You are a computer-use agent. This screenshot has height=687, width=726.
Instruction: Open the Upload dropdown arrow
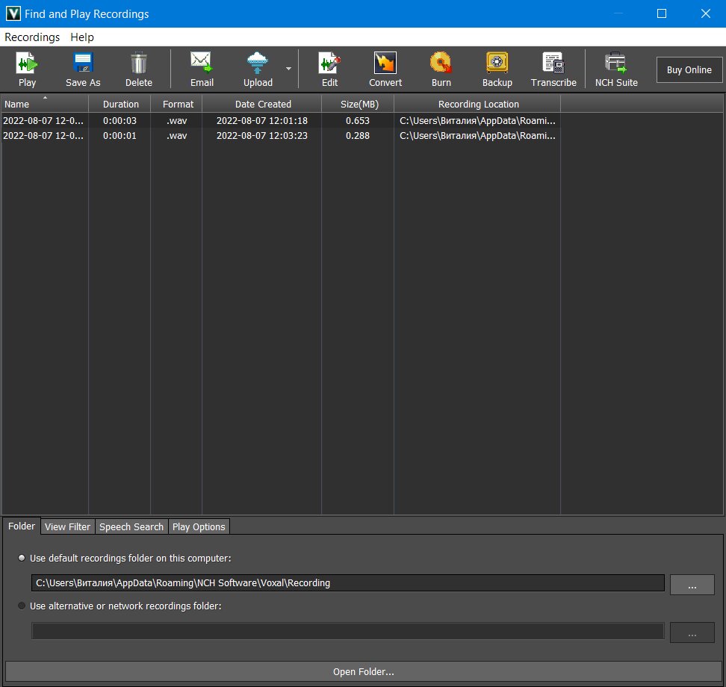point(288,69)
